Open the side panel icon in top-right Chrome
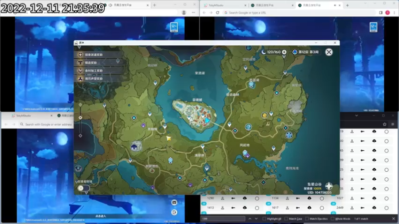This screenshot has width=399, height=224. 381,12
